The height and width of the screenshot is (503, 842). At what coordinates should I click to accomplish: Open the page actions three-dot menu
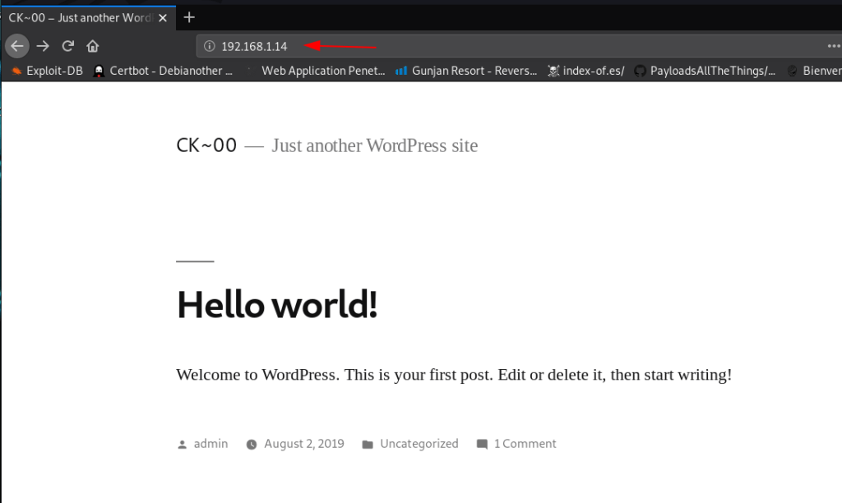pyautogui.click(x=834, y=46)
